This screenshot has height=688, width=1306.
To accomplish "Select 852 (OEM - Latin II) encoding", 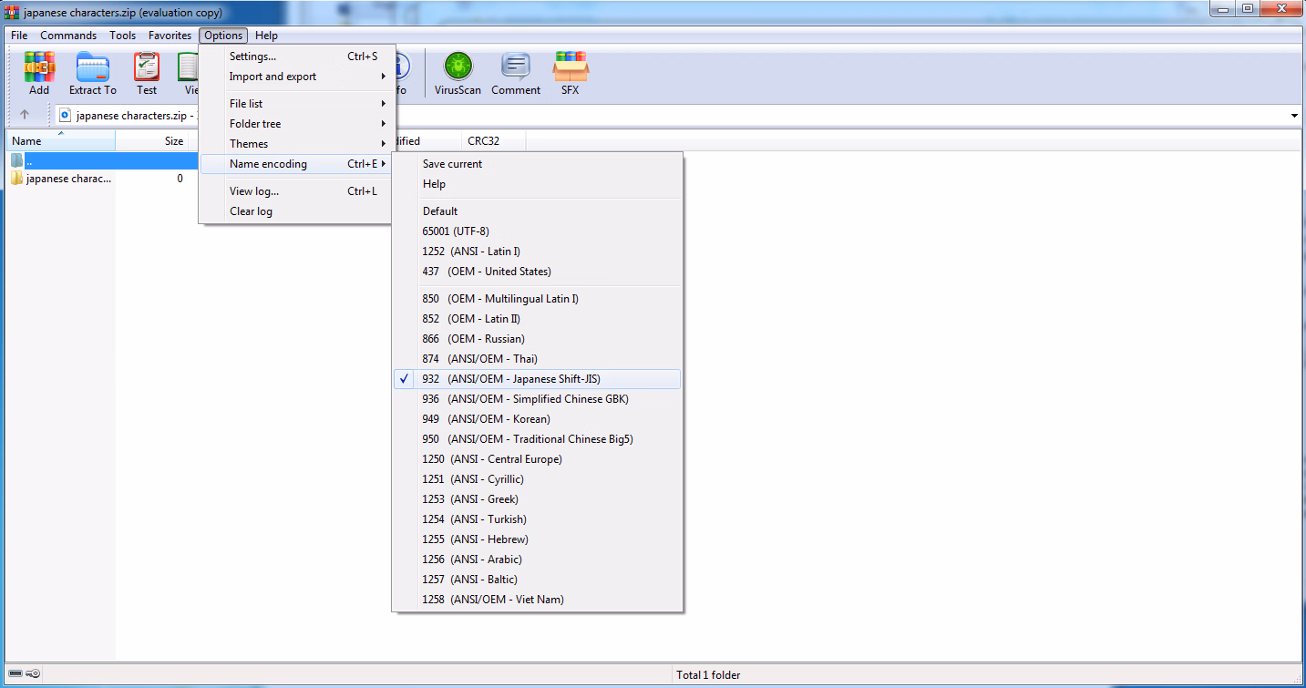I will 538,319.
